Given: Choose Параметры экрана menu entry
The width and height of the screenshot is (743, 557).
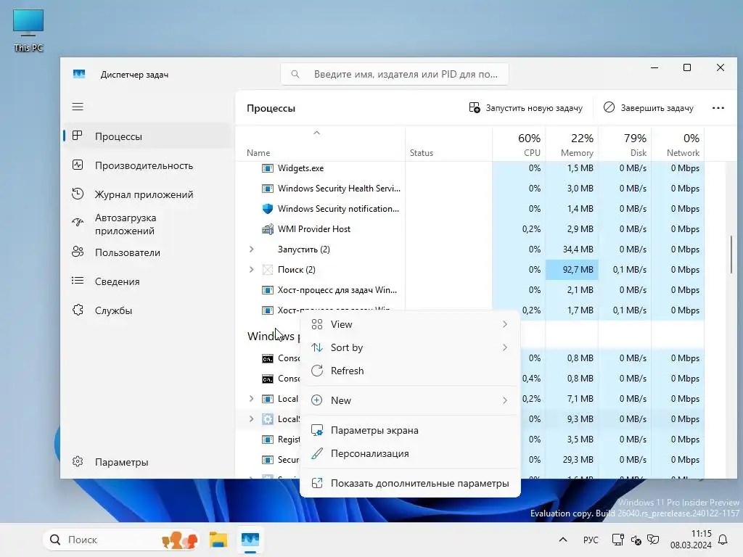Looking at the screenshot, I should (x=411, y=430).
